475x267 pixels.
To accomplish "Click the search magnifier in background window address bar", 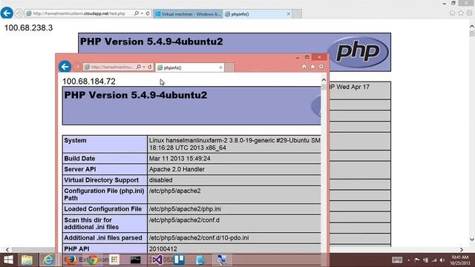I will pos(137,13).
